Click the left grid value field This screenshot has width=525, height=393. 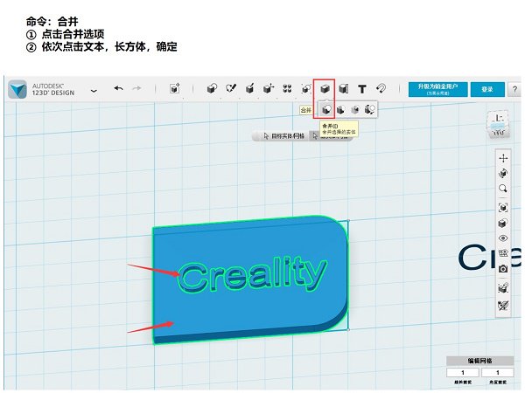click(463, 373)
